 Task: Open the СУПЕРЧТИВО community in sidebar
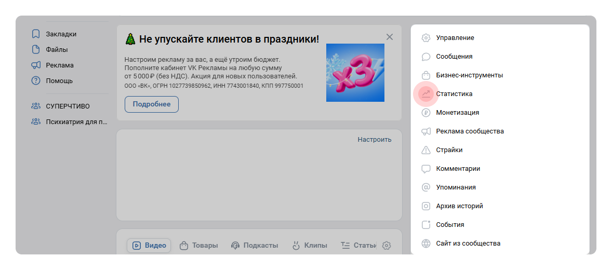tap(68, 106)
